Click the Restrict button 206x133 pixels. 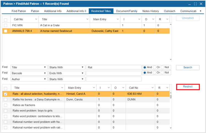coord(188,87)
